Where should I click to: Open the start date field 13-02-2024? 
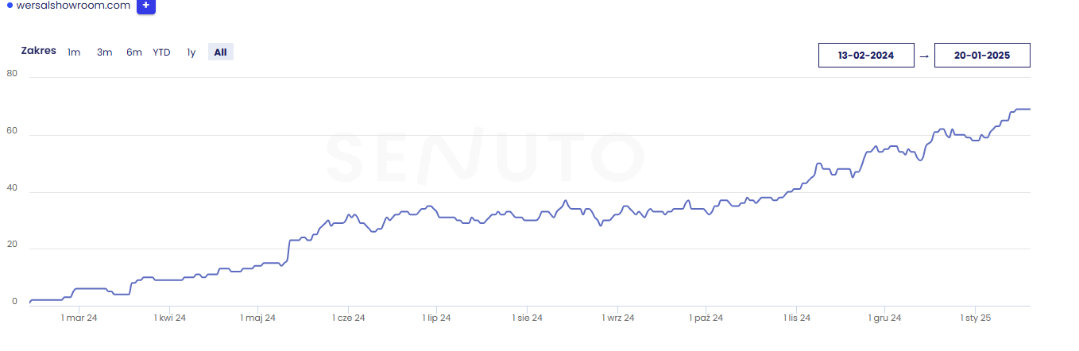[x=866, y=56]
